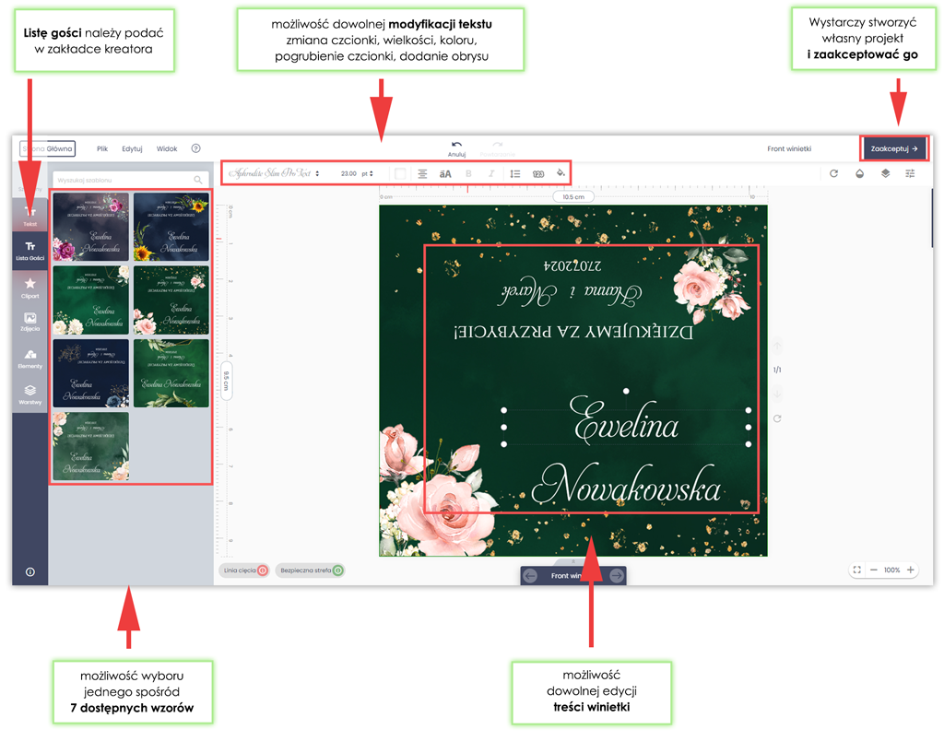Open the Elementy shapes panel
This screenshot has width=944, height=741.
point(30,359)
